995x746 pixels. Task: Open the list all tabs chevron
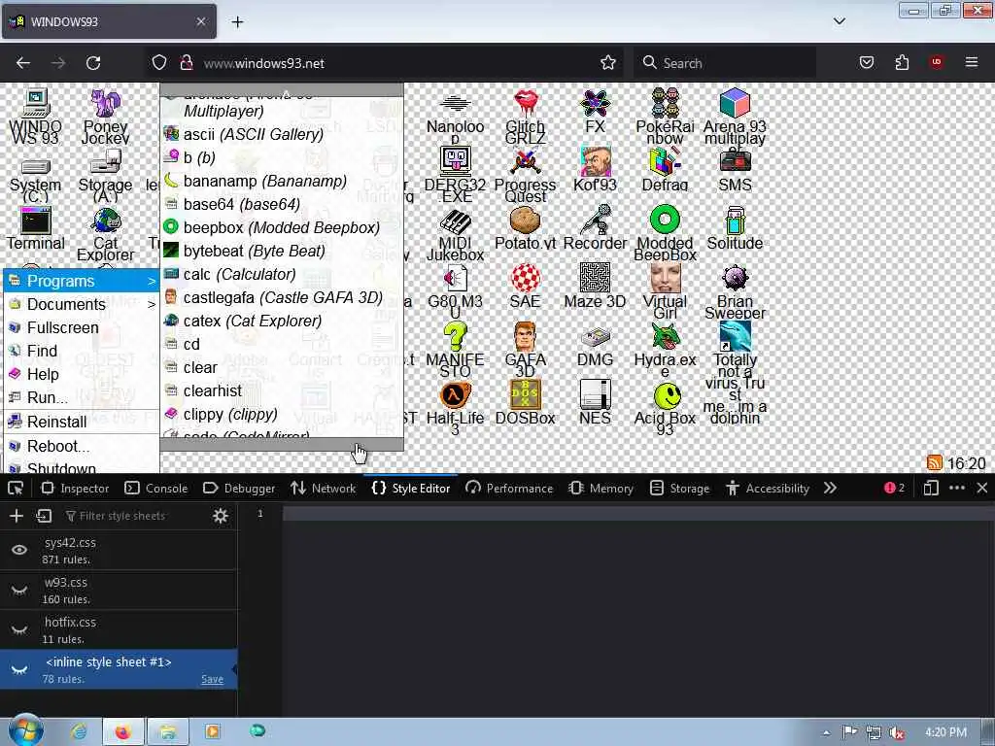[839, 21]
